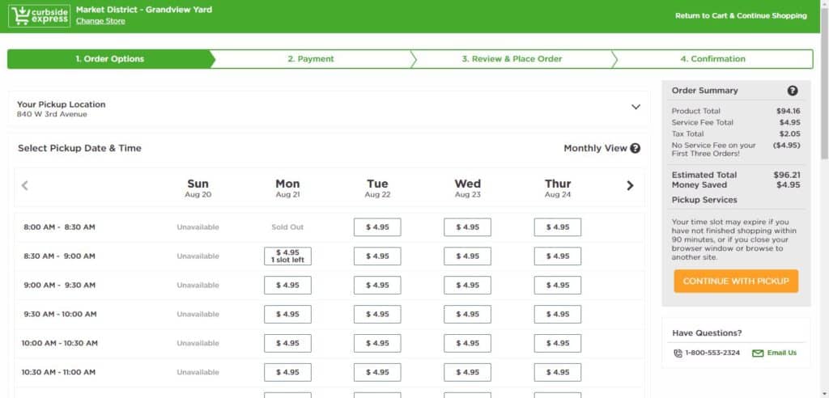Click the Monthly View help icon
The height and width of the screenshot is (398, 829).
(636, 148)
